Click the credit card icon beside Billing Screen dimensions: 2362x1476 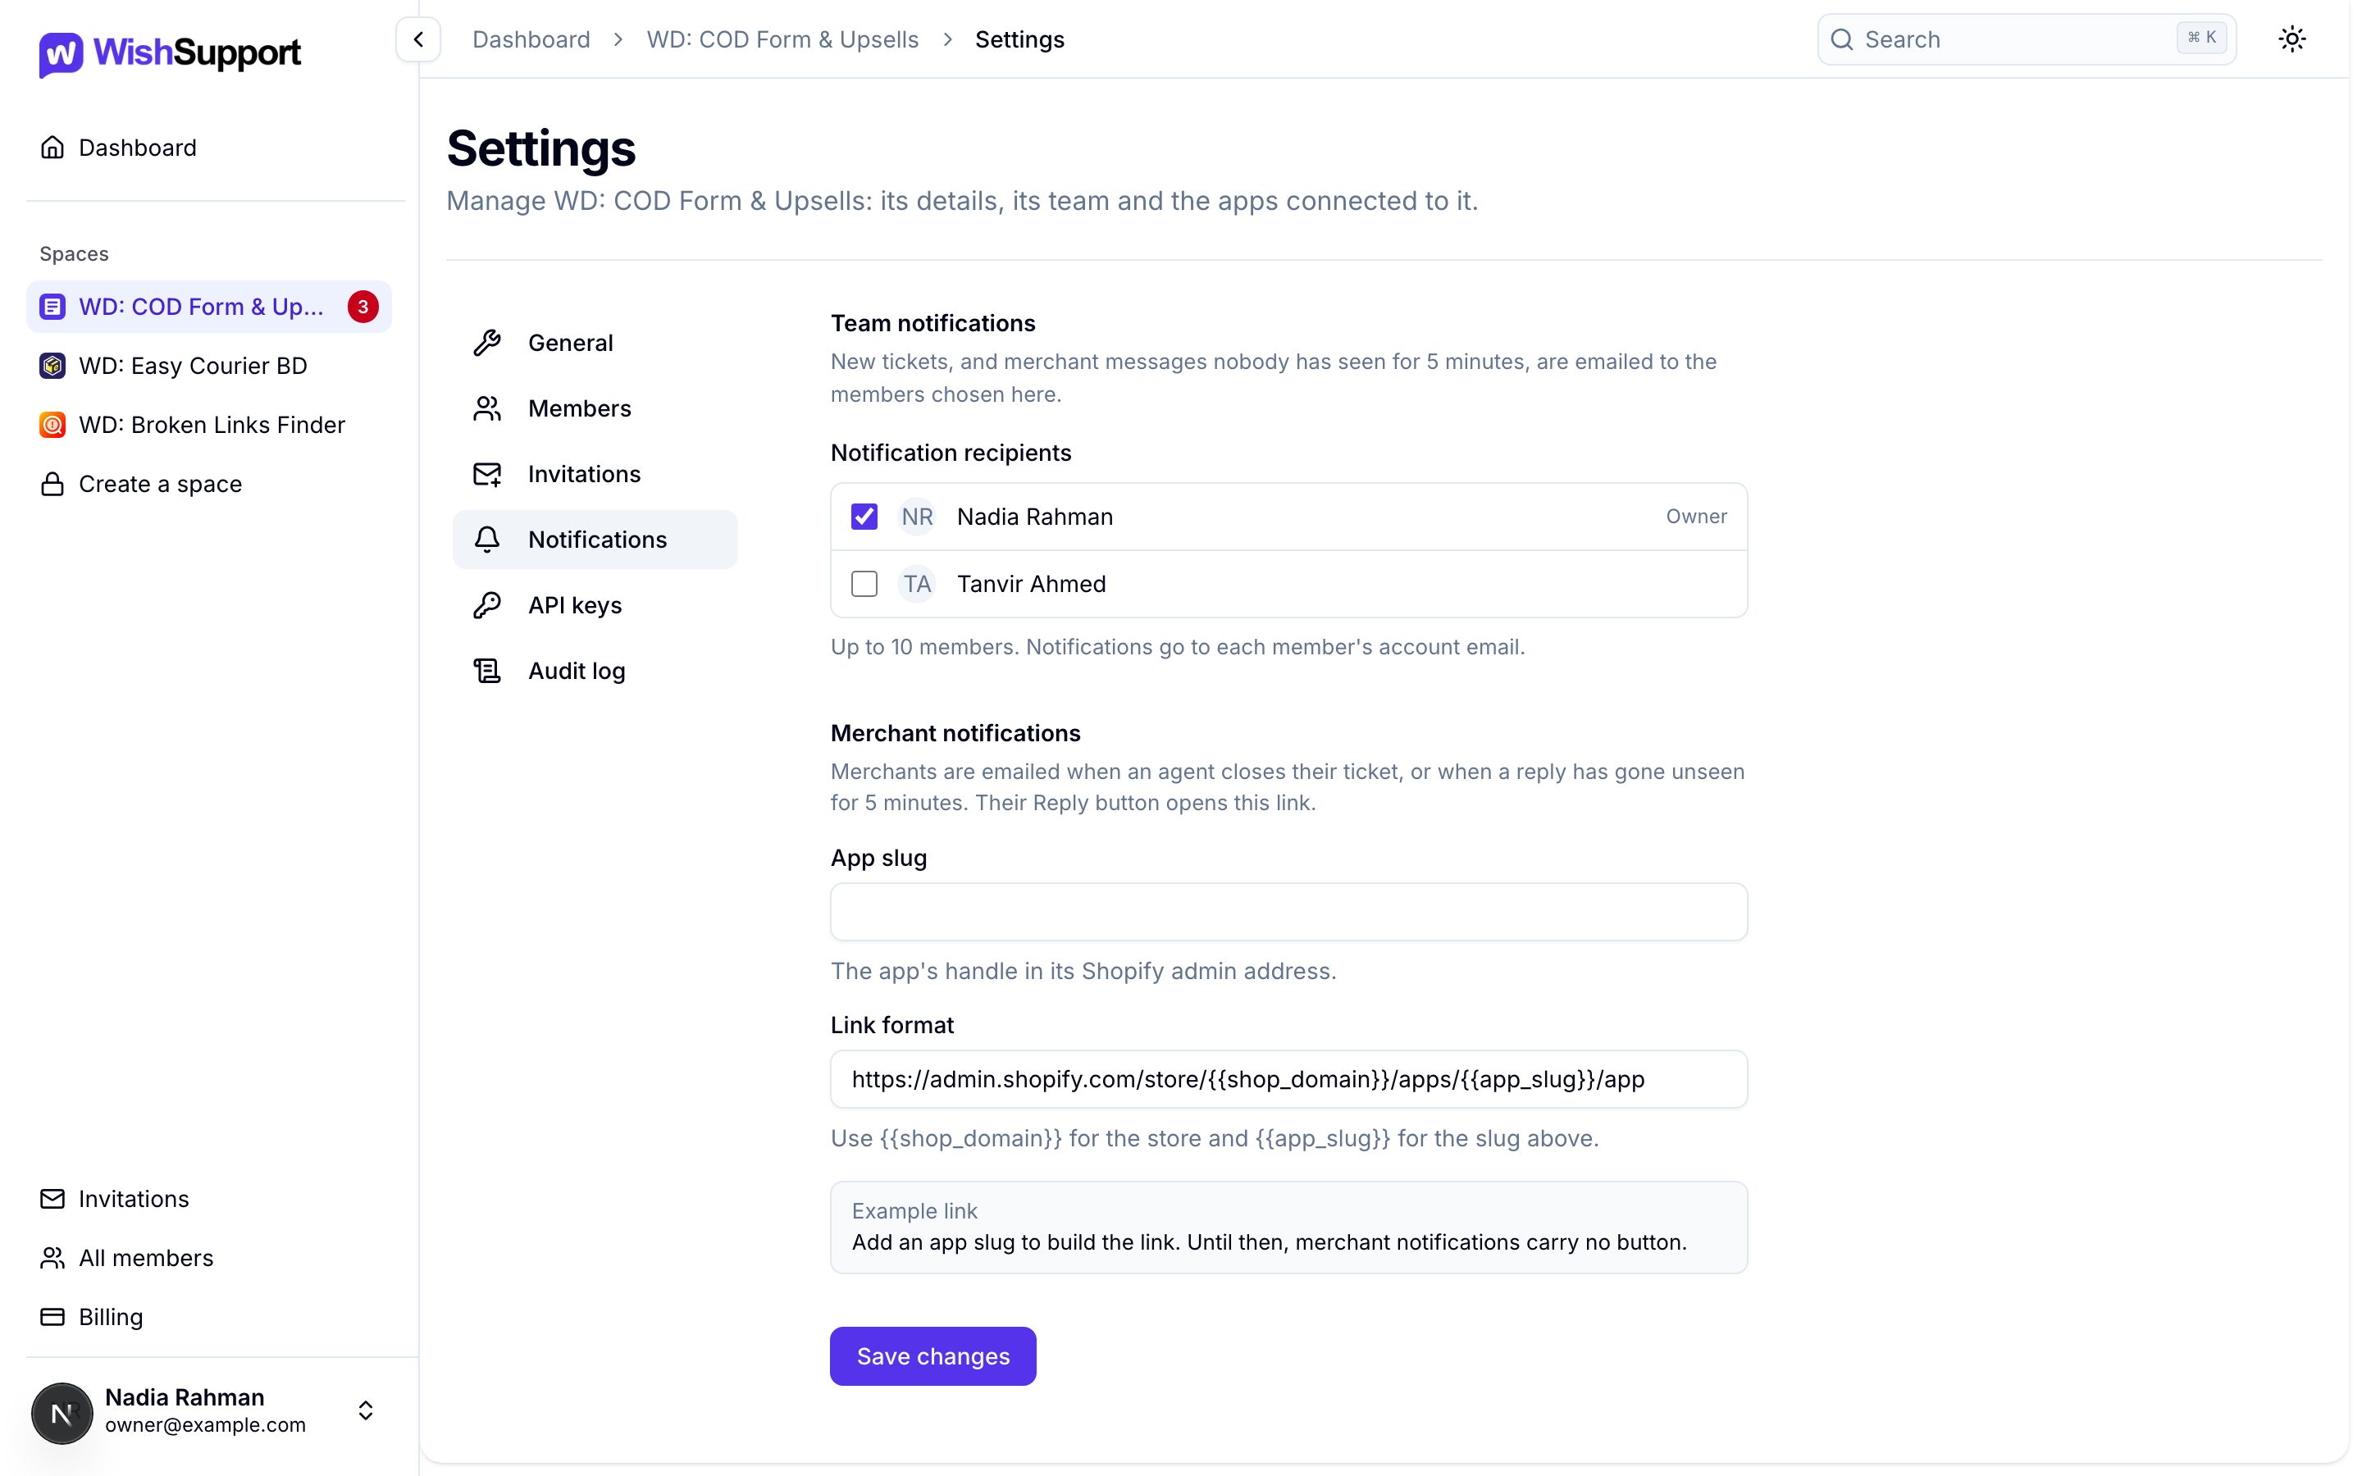[52, 1317]
